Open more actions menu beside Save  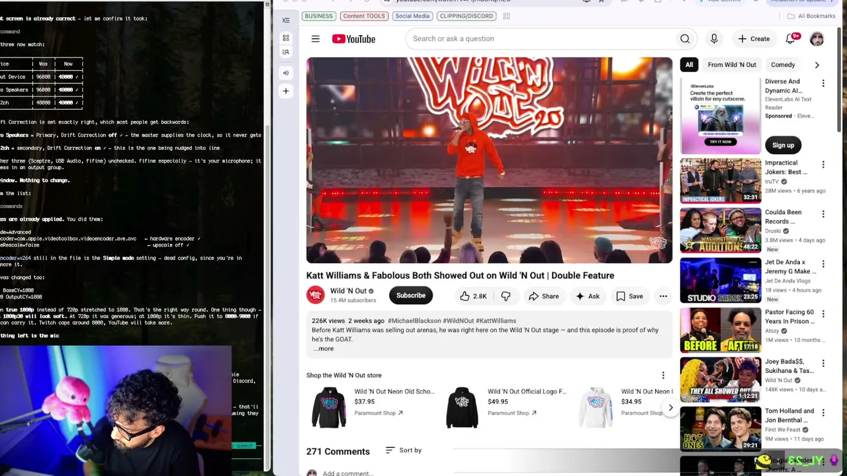coord(663,296)
